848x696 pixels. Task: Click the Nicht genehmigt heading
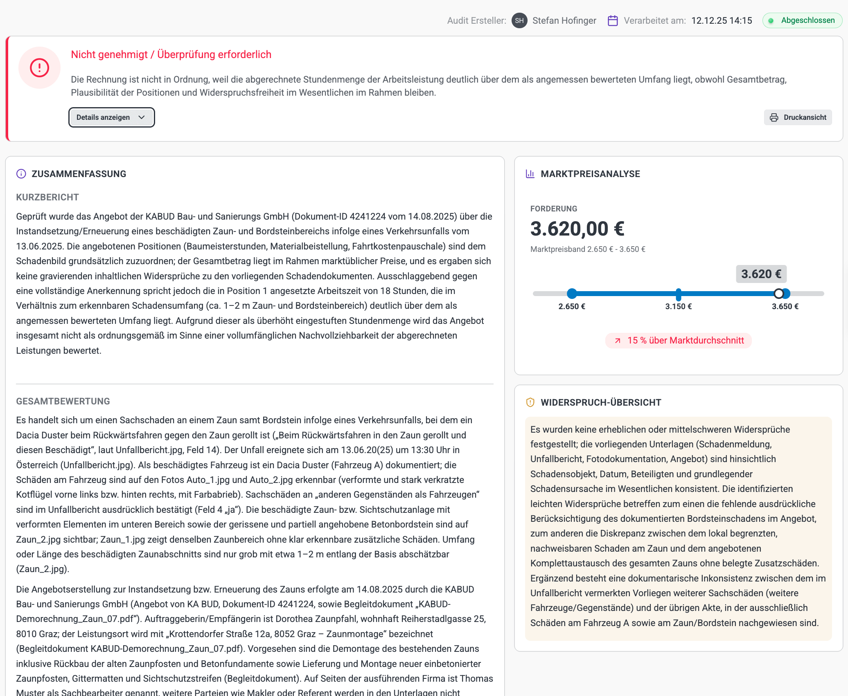tap(171, 54)
